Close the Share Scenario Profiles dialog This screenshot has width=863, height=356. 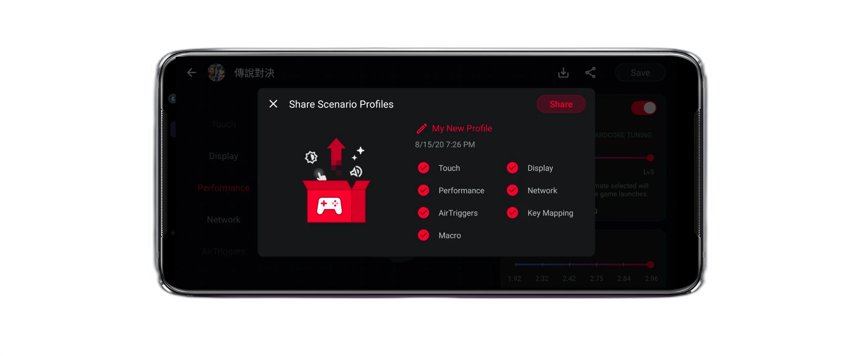pyautogui.click(x=273, y=104)
